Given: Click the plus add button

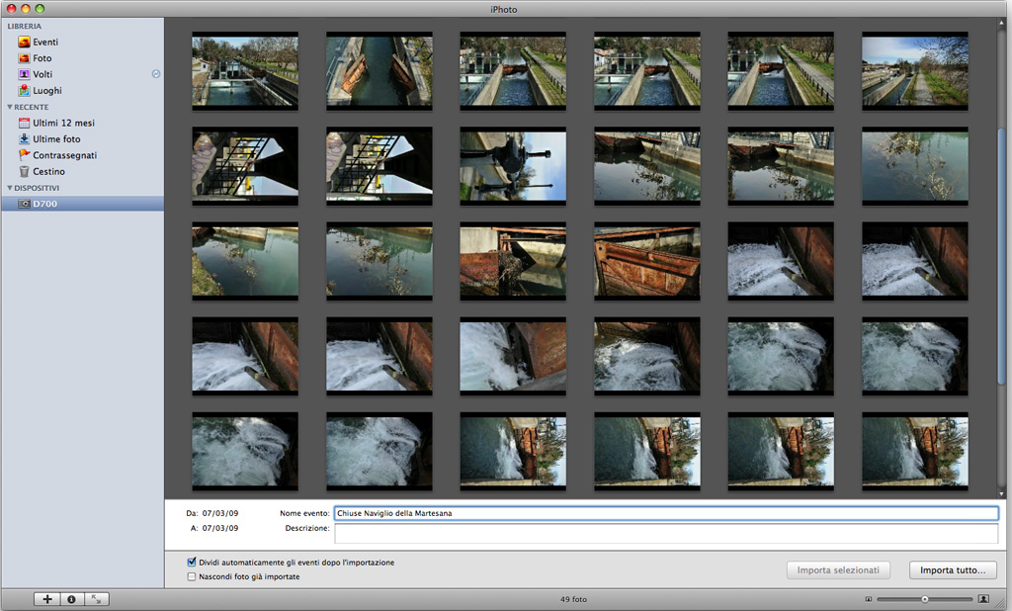Looking at the screenshot, I should tap(47, 599).
